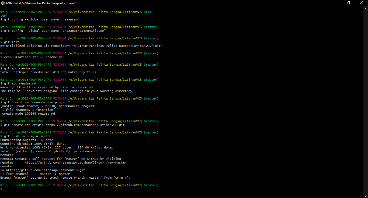The image size is (368, 198).
Task: Maximize the terminal window
Action: (349, 3)
